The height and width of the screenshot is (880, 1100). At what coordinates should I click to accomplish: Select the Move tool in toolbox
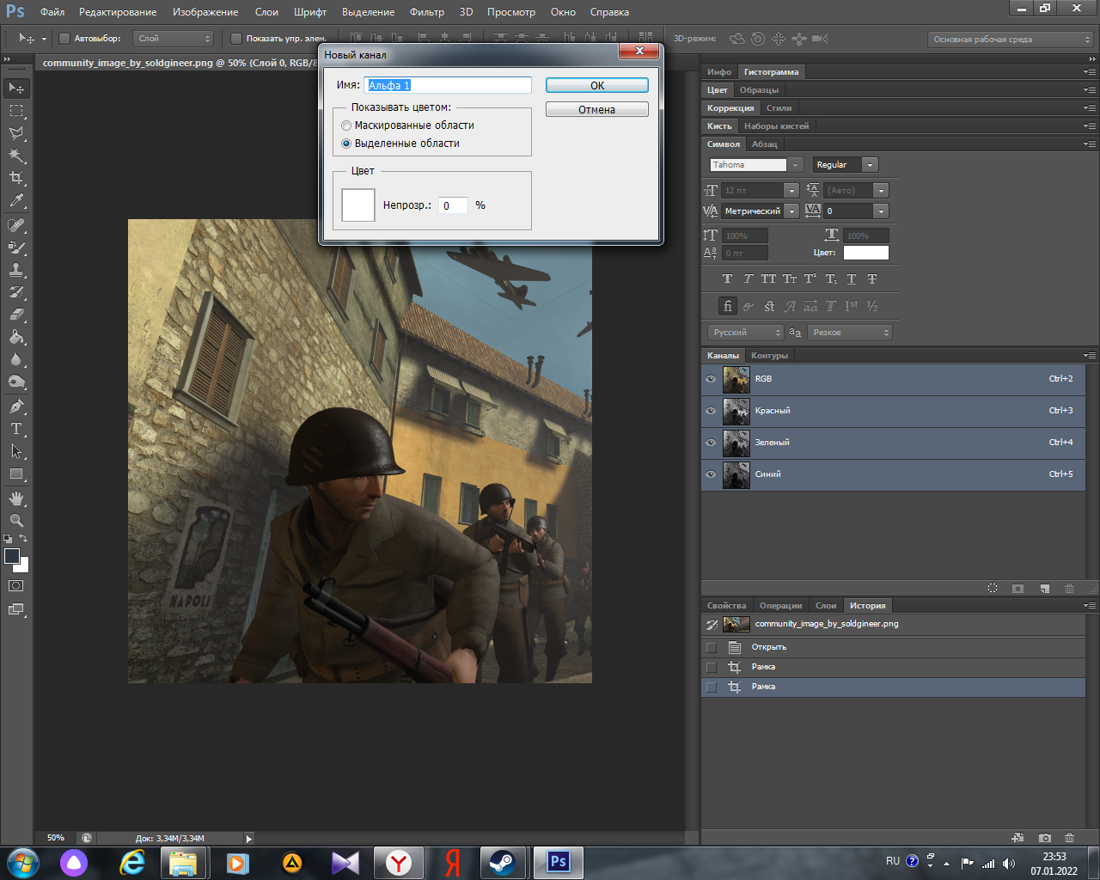(x=16, y=89)
